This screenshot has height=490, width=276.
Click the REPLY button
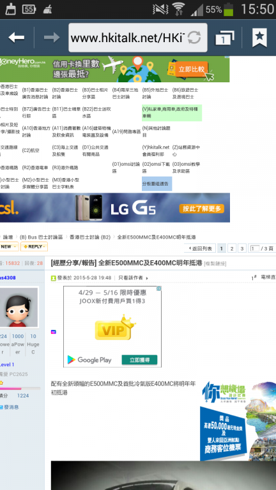click(x=34, y=246)
